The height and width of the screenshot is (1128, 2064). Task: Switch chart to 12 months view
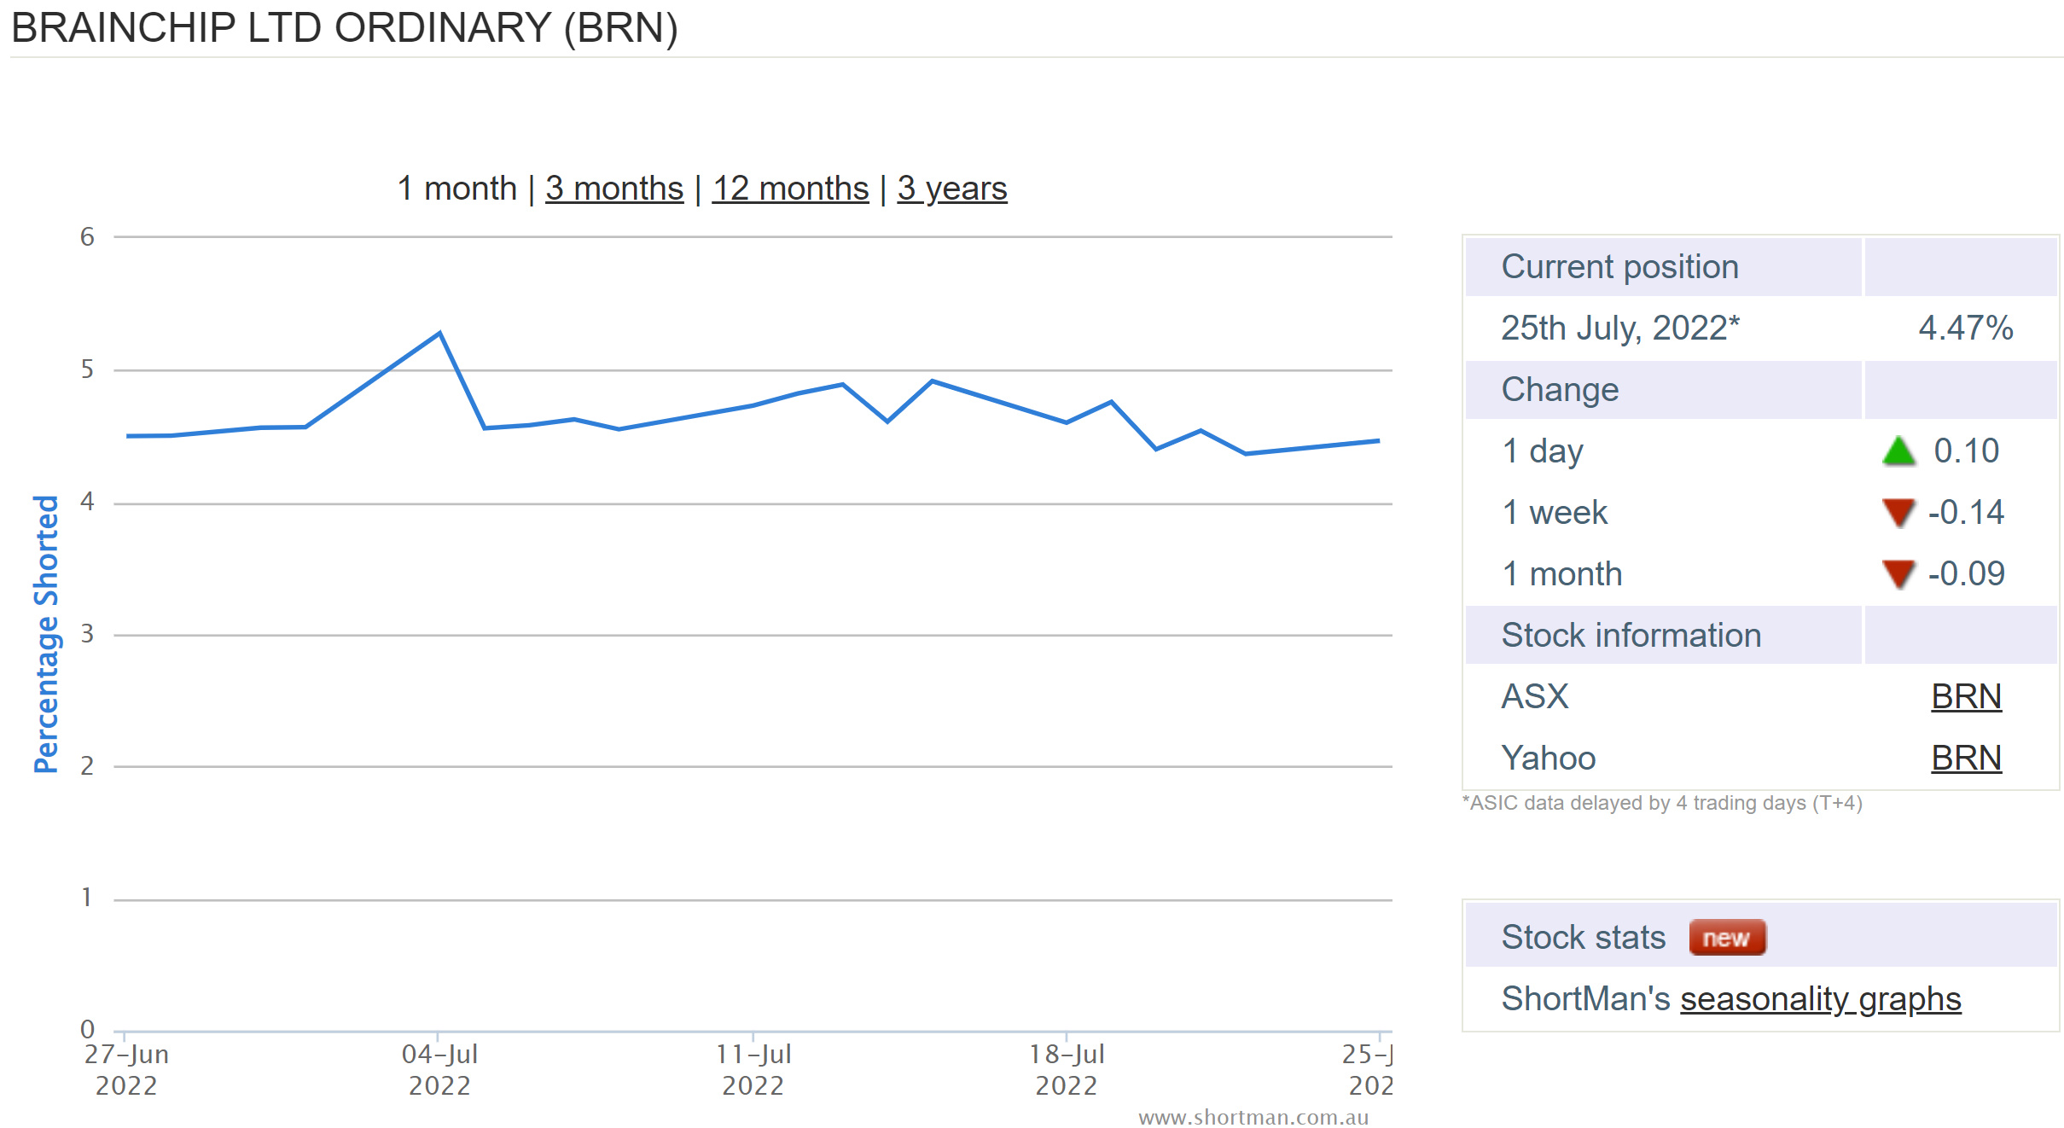(790, 189)
